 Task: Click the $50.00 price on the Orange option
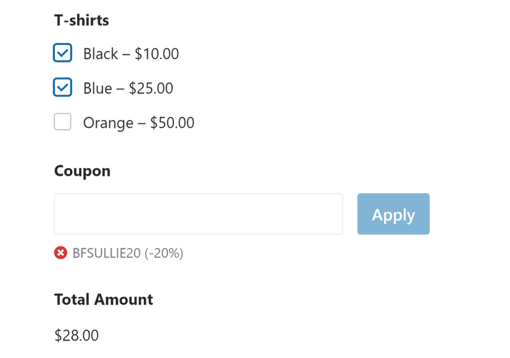click(172, 123)
